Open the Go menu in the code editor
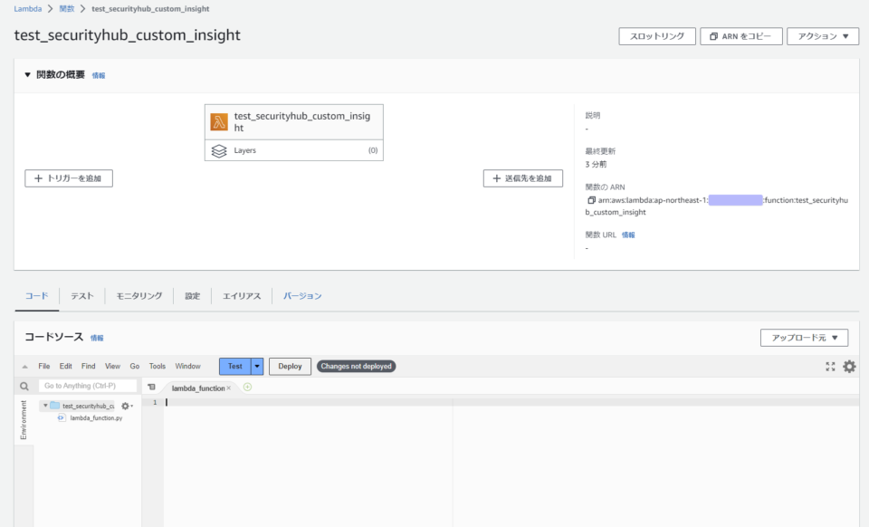 point(135,367)
